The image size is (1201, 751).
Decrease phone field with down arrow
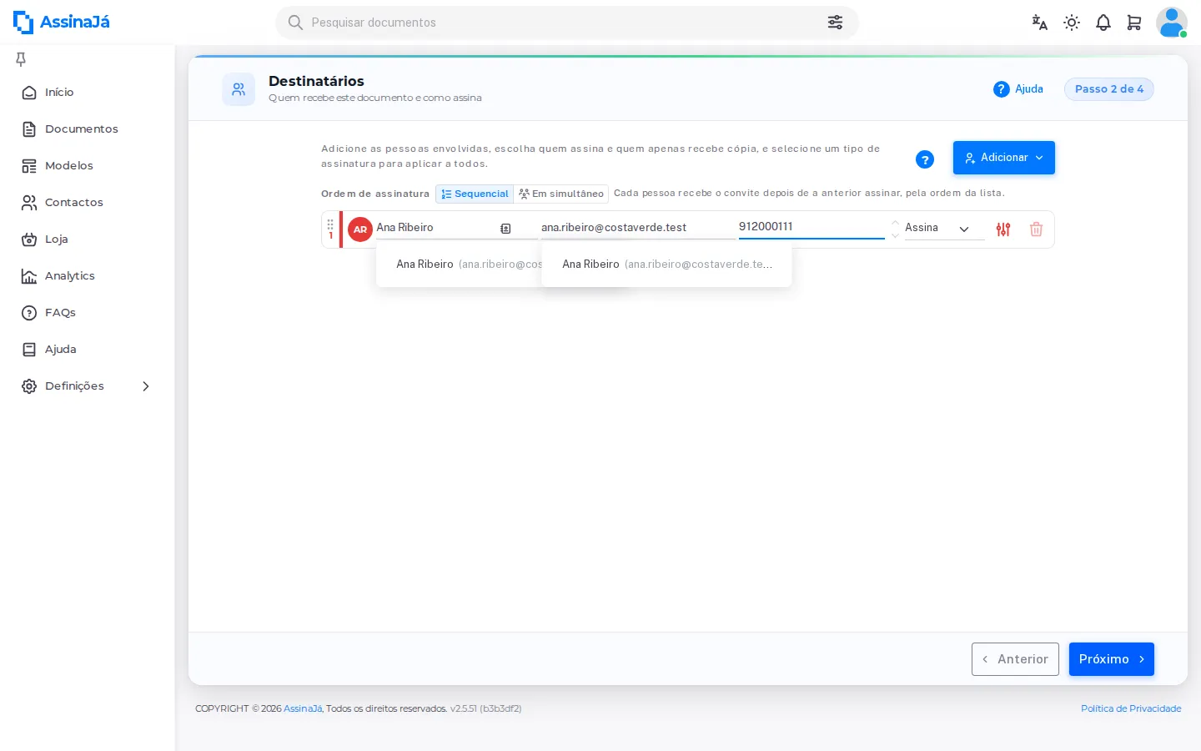tap(895, 235)
